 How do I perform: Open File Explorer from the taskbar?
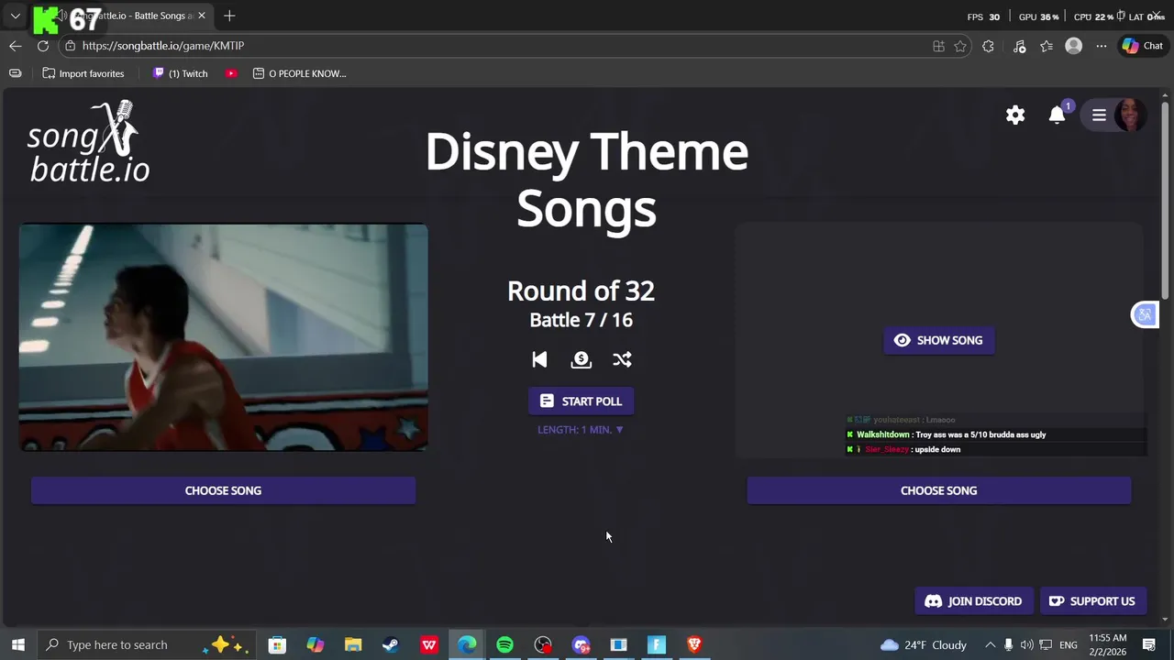coord(353,644)
